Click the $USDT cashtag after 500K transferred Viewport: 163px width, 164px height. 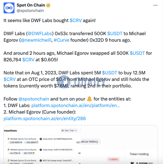[x=115, y=34]
